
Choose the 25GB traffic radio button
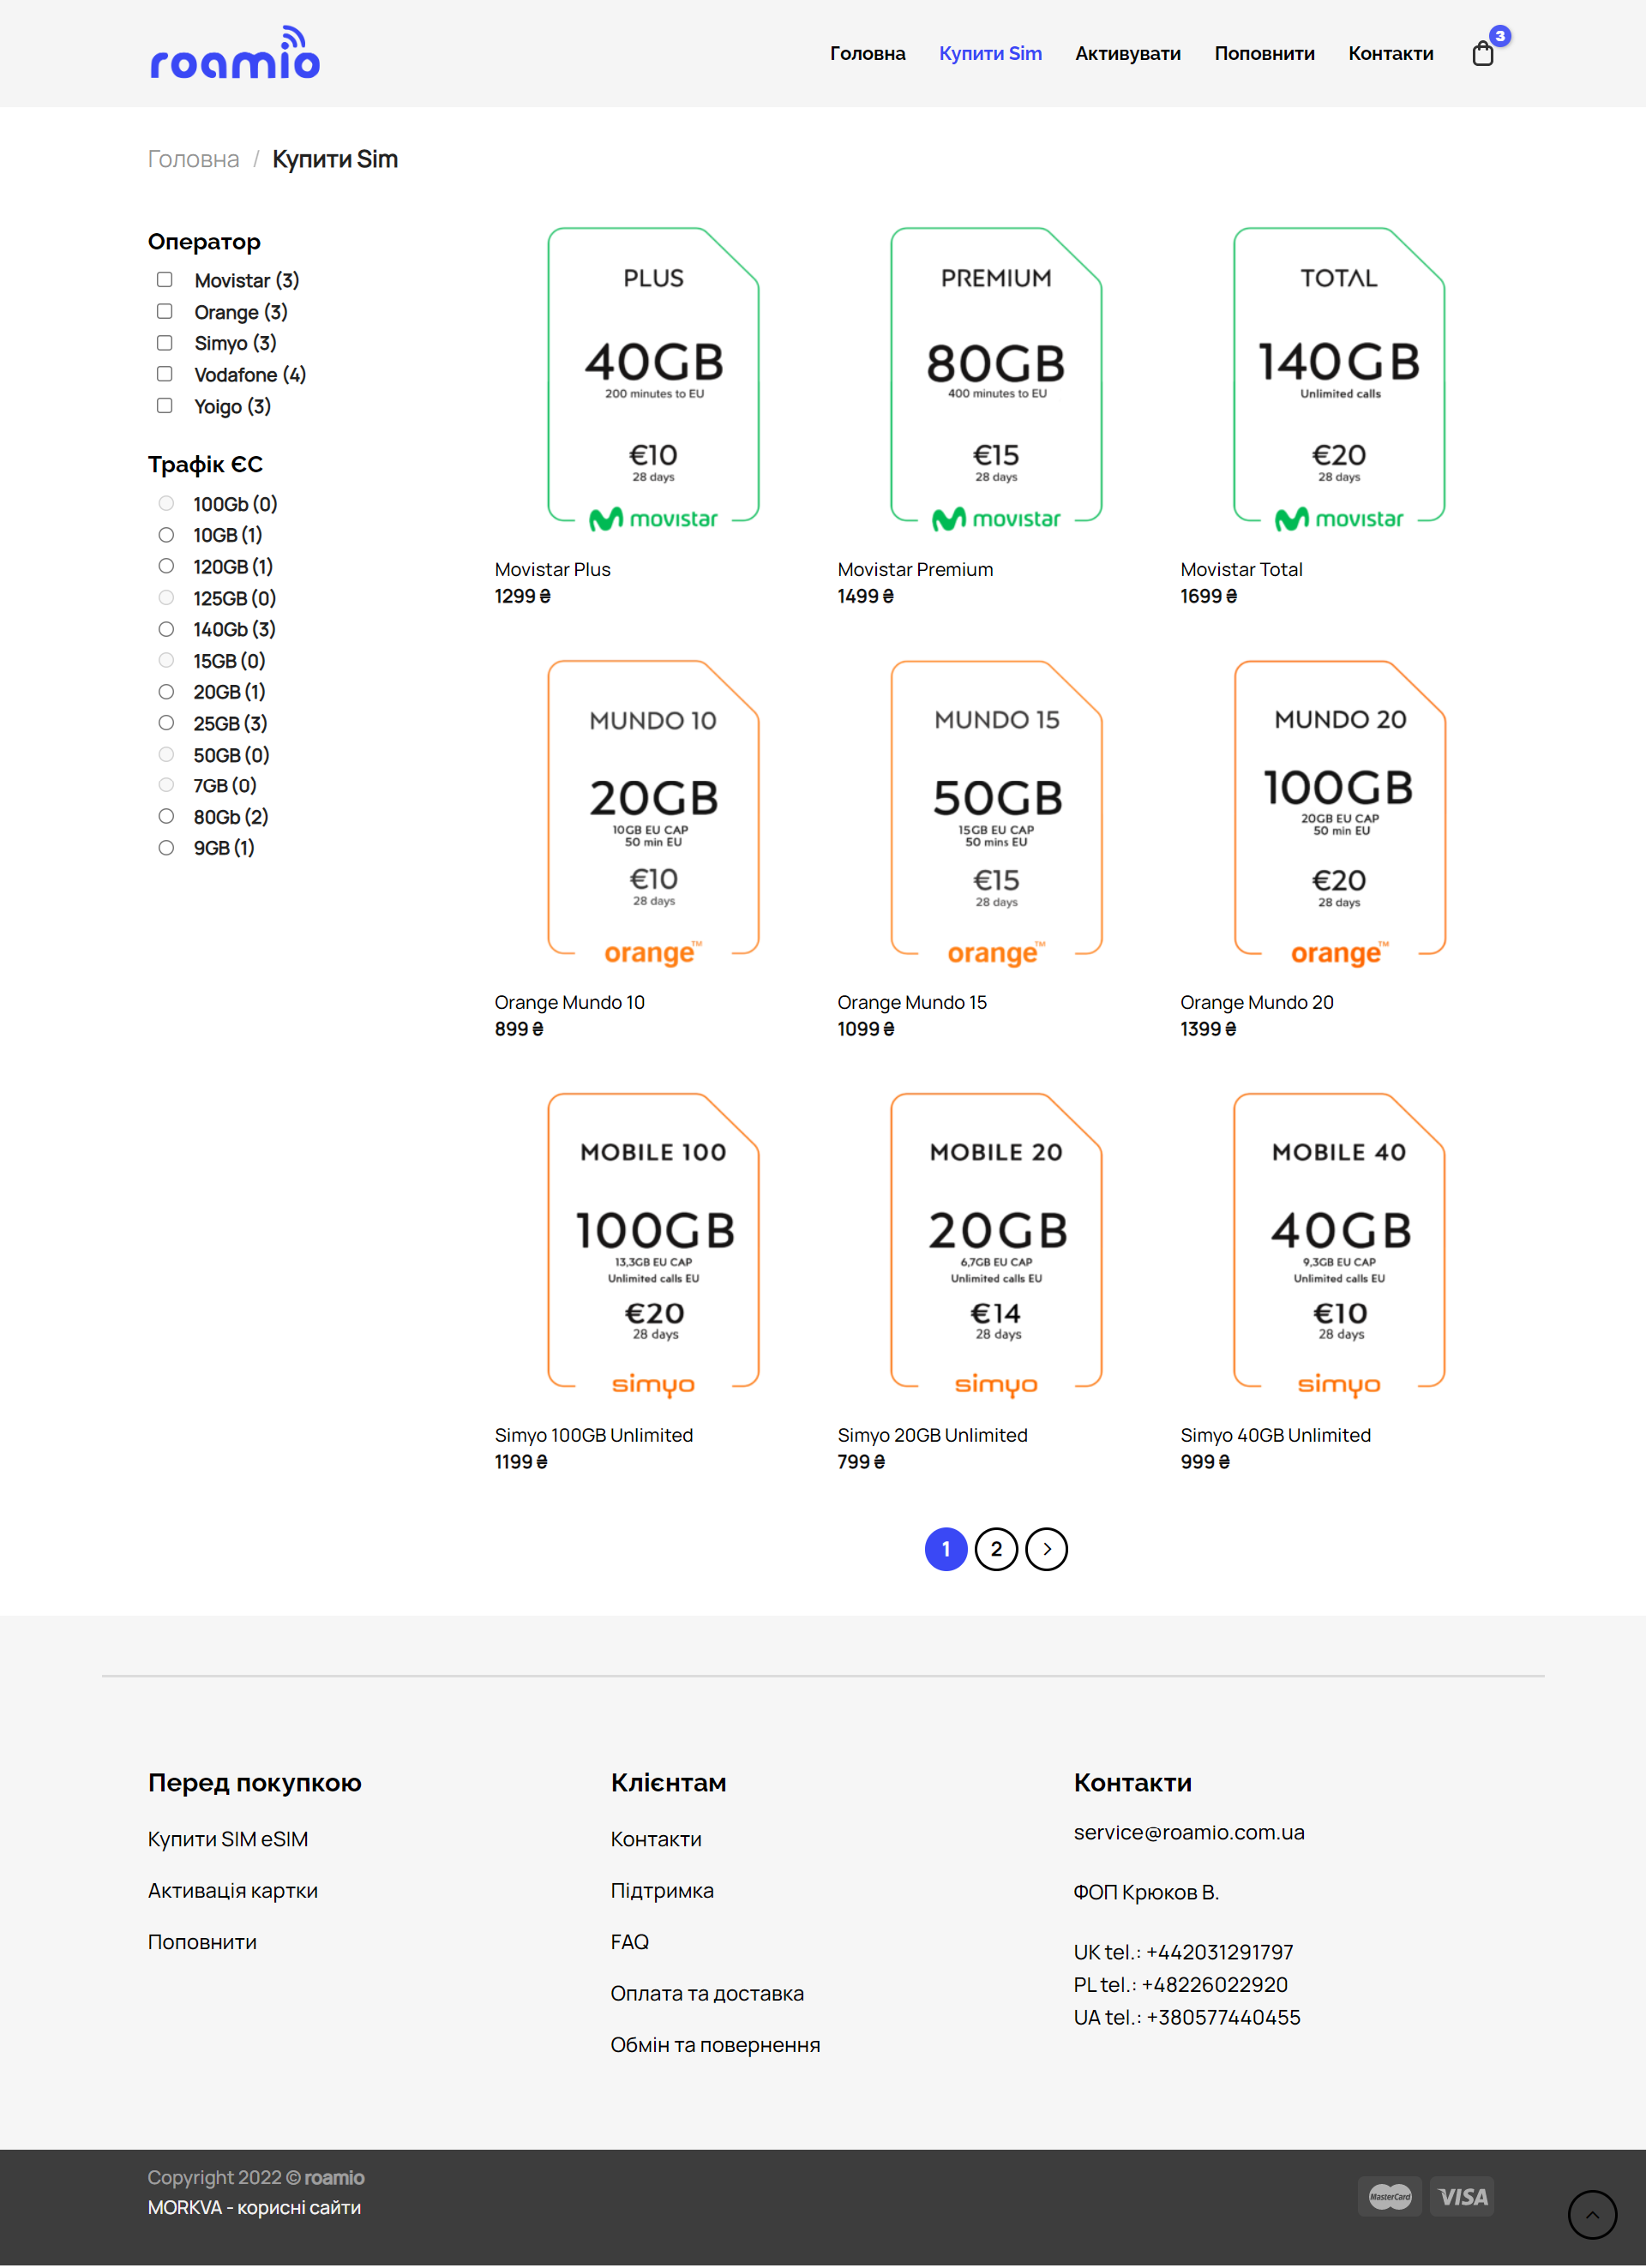pyautogui.click(x=166, y=723)
